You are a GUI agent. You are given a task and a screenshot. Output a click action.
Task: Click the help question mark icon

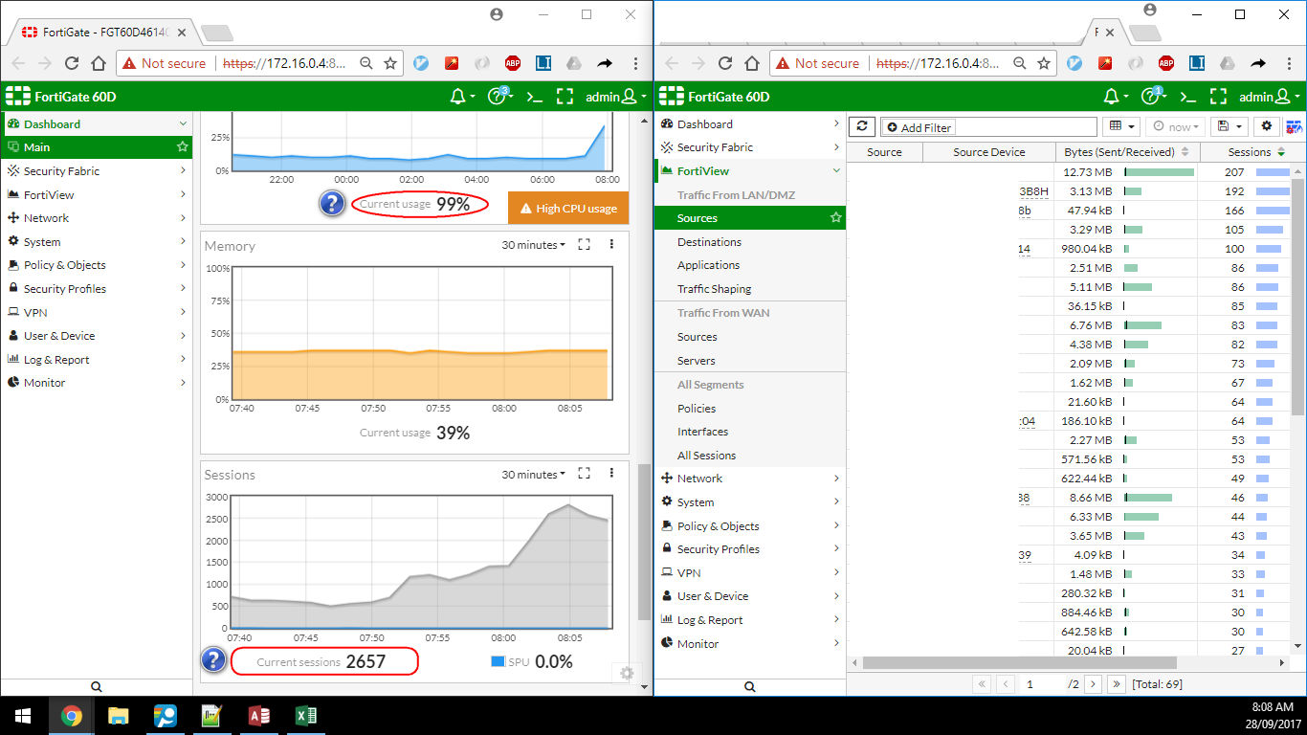tap(496, 96)
